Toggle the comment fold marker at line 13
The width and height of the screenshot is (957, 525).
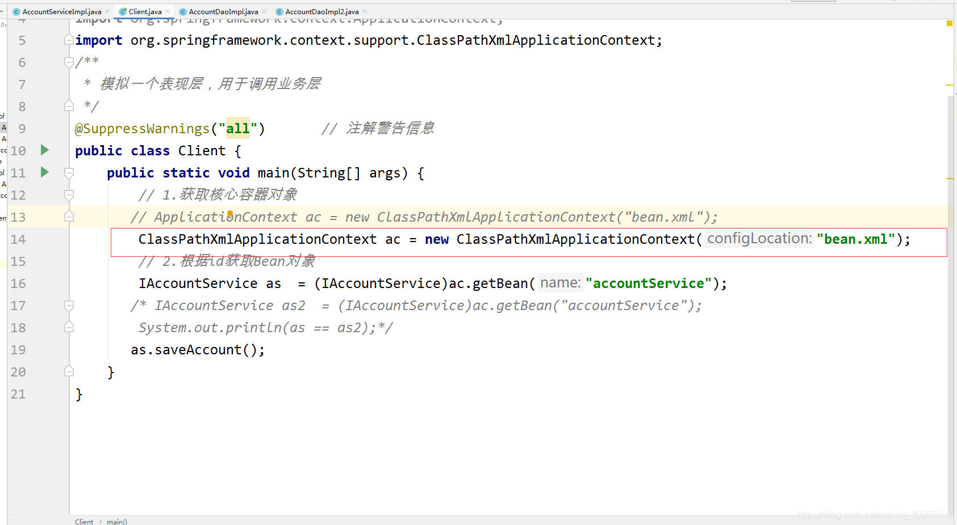(69, 217)
